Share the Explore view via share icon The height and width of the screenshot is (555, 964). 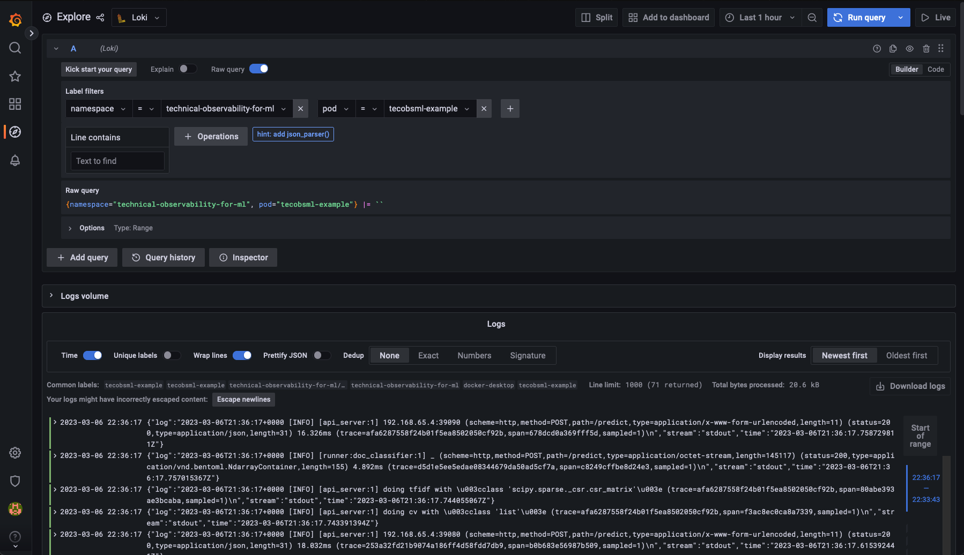100,18
